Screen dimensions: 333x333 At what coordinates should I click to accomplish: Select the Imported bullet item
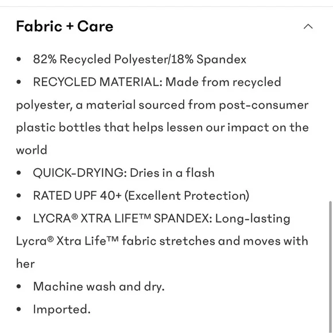pos(62,309)
